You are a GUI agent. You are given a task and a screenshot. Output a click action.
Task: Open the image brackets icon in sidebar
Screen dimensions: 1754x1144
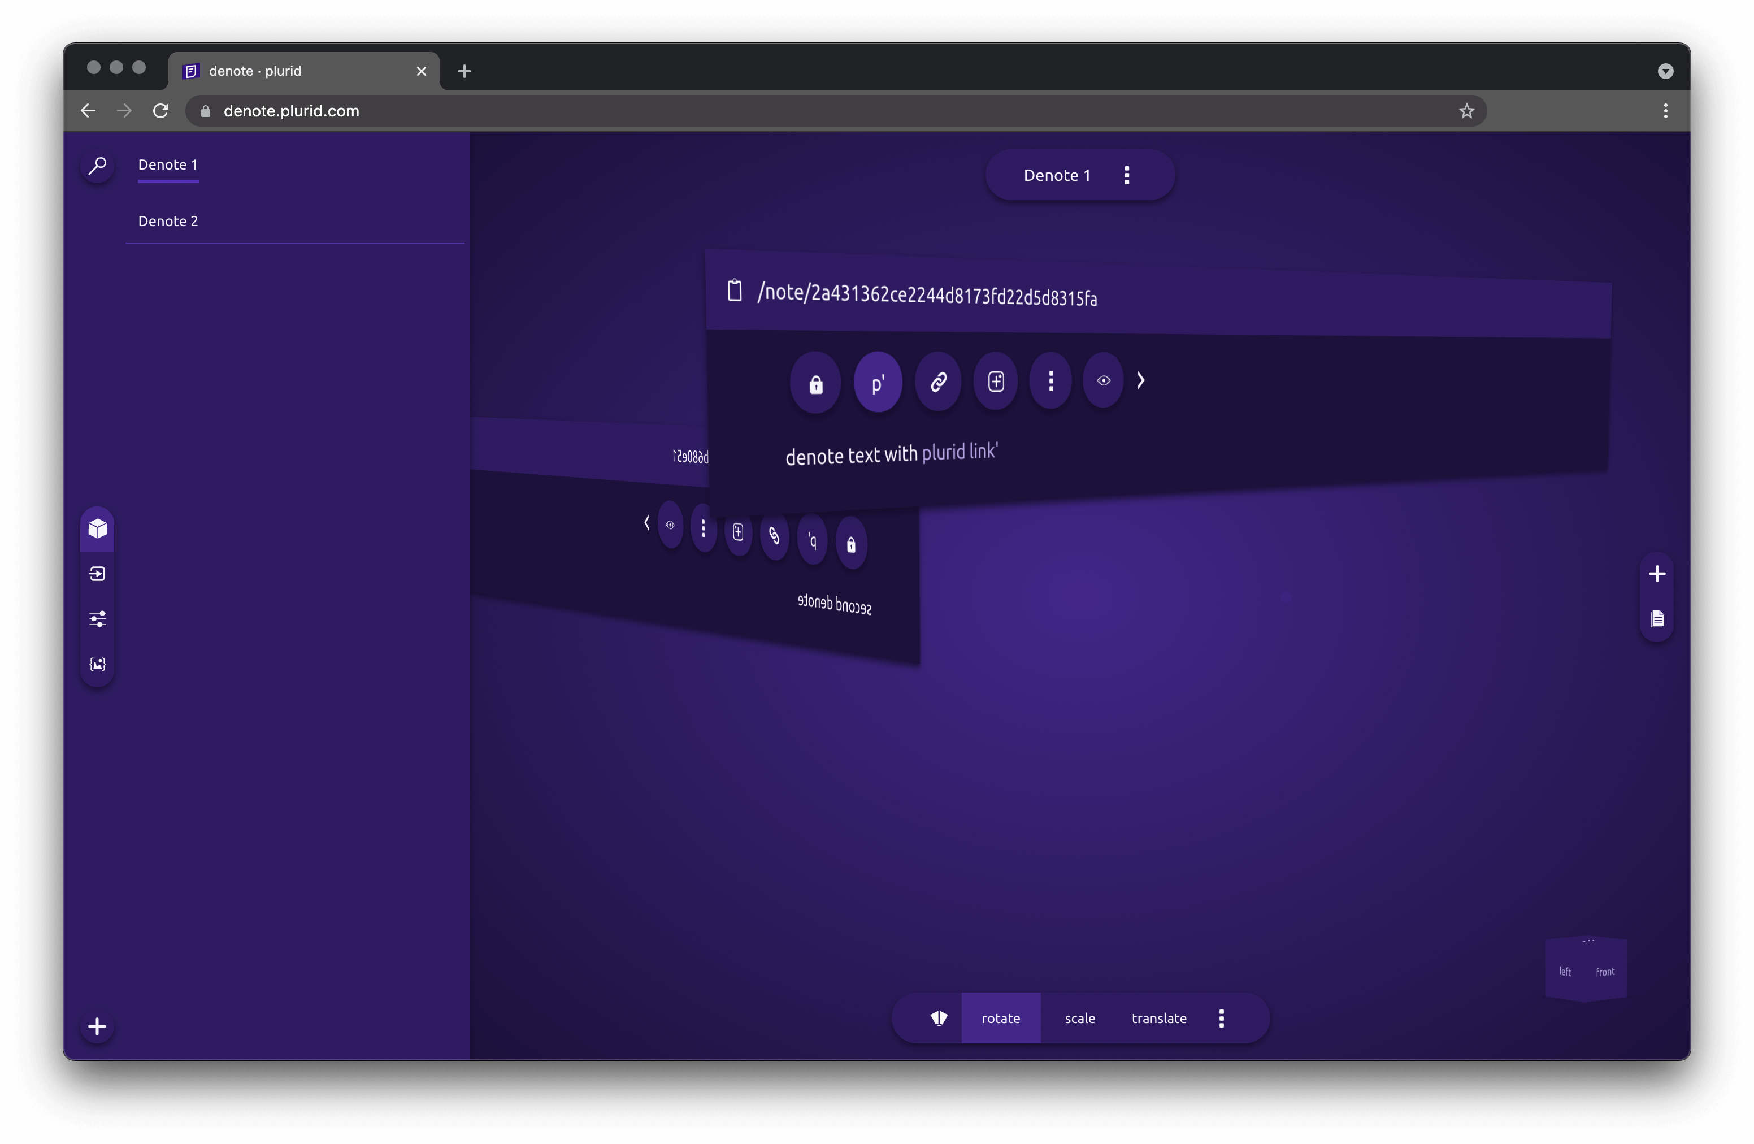click(x=97, y=664)
